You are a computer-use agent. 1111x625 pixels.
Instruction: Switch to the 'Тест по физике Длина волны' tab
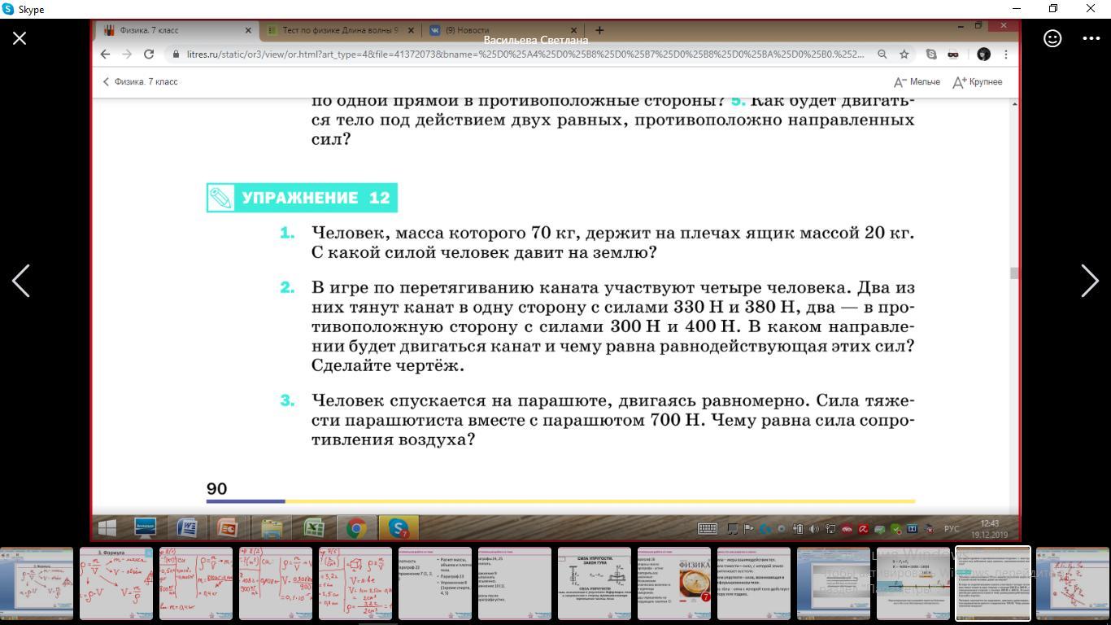[340, 30]
